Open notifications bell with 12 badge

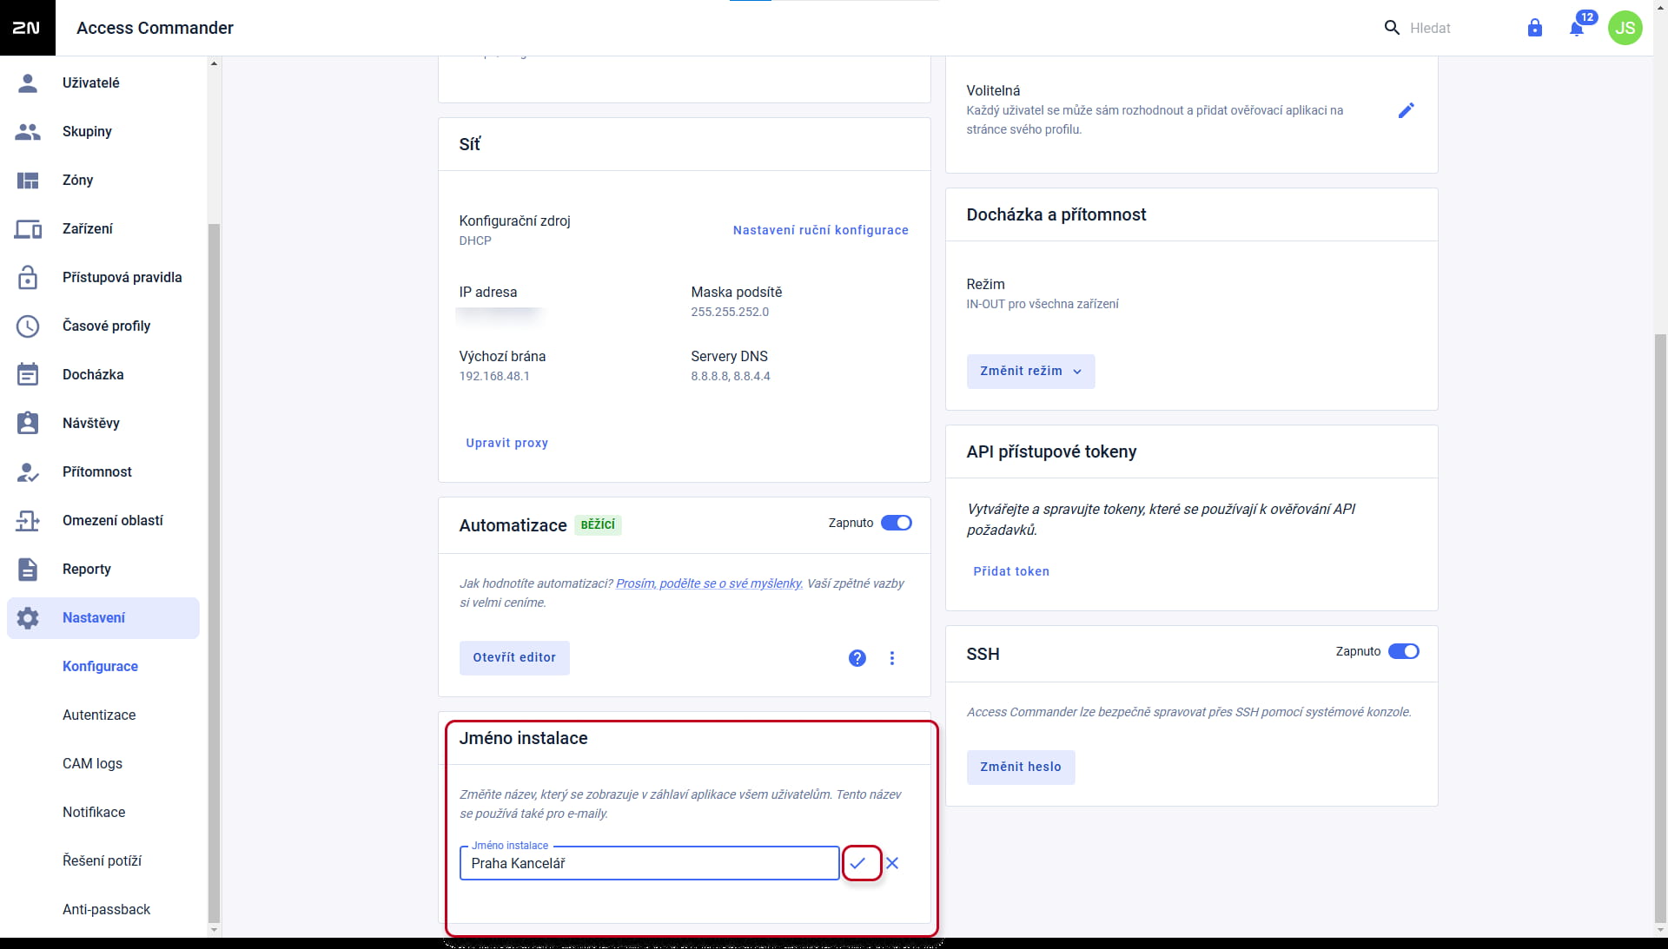(x=1578, y=28)
